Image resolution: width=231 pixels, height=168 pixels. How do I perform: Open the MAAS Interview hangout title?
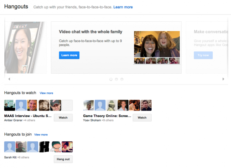point(28,116)
